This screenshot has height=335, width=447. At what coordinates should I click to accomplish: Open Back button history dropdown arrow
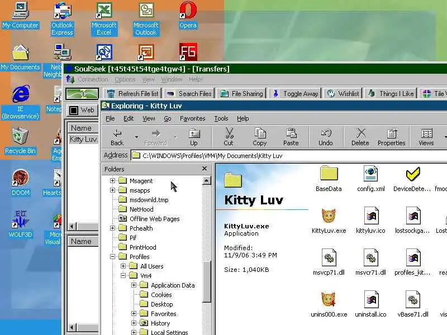pyautogui.click(x=136, y=137)
